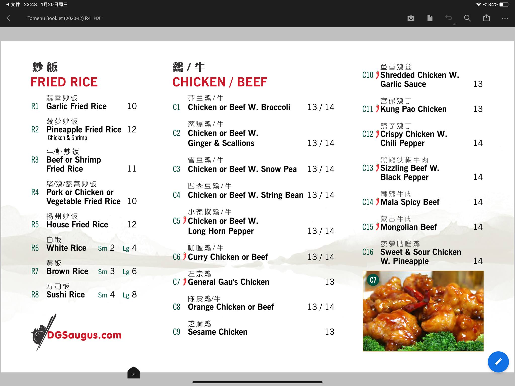Share the document via the share icon
This screenshot has width=515, height=386.
tap(486, 18)
